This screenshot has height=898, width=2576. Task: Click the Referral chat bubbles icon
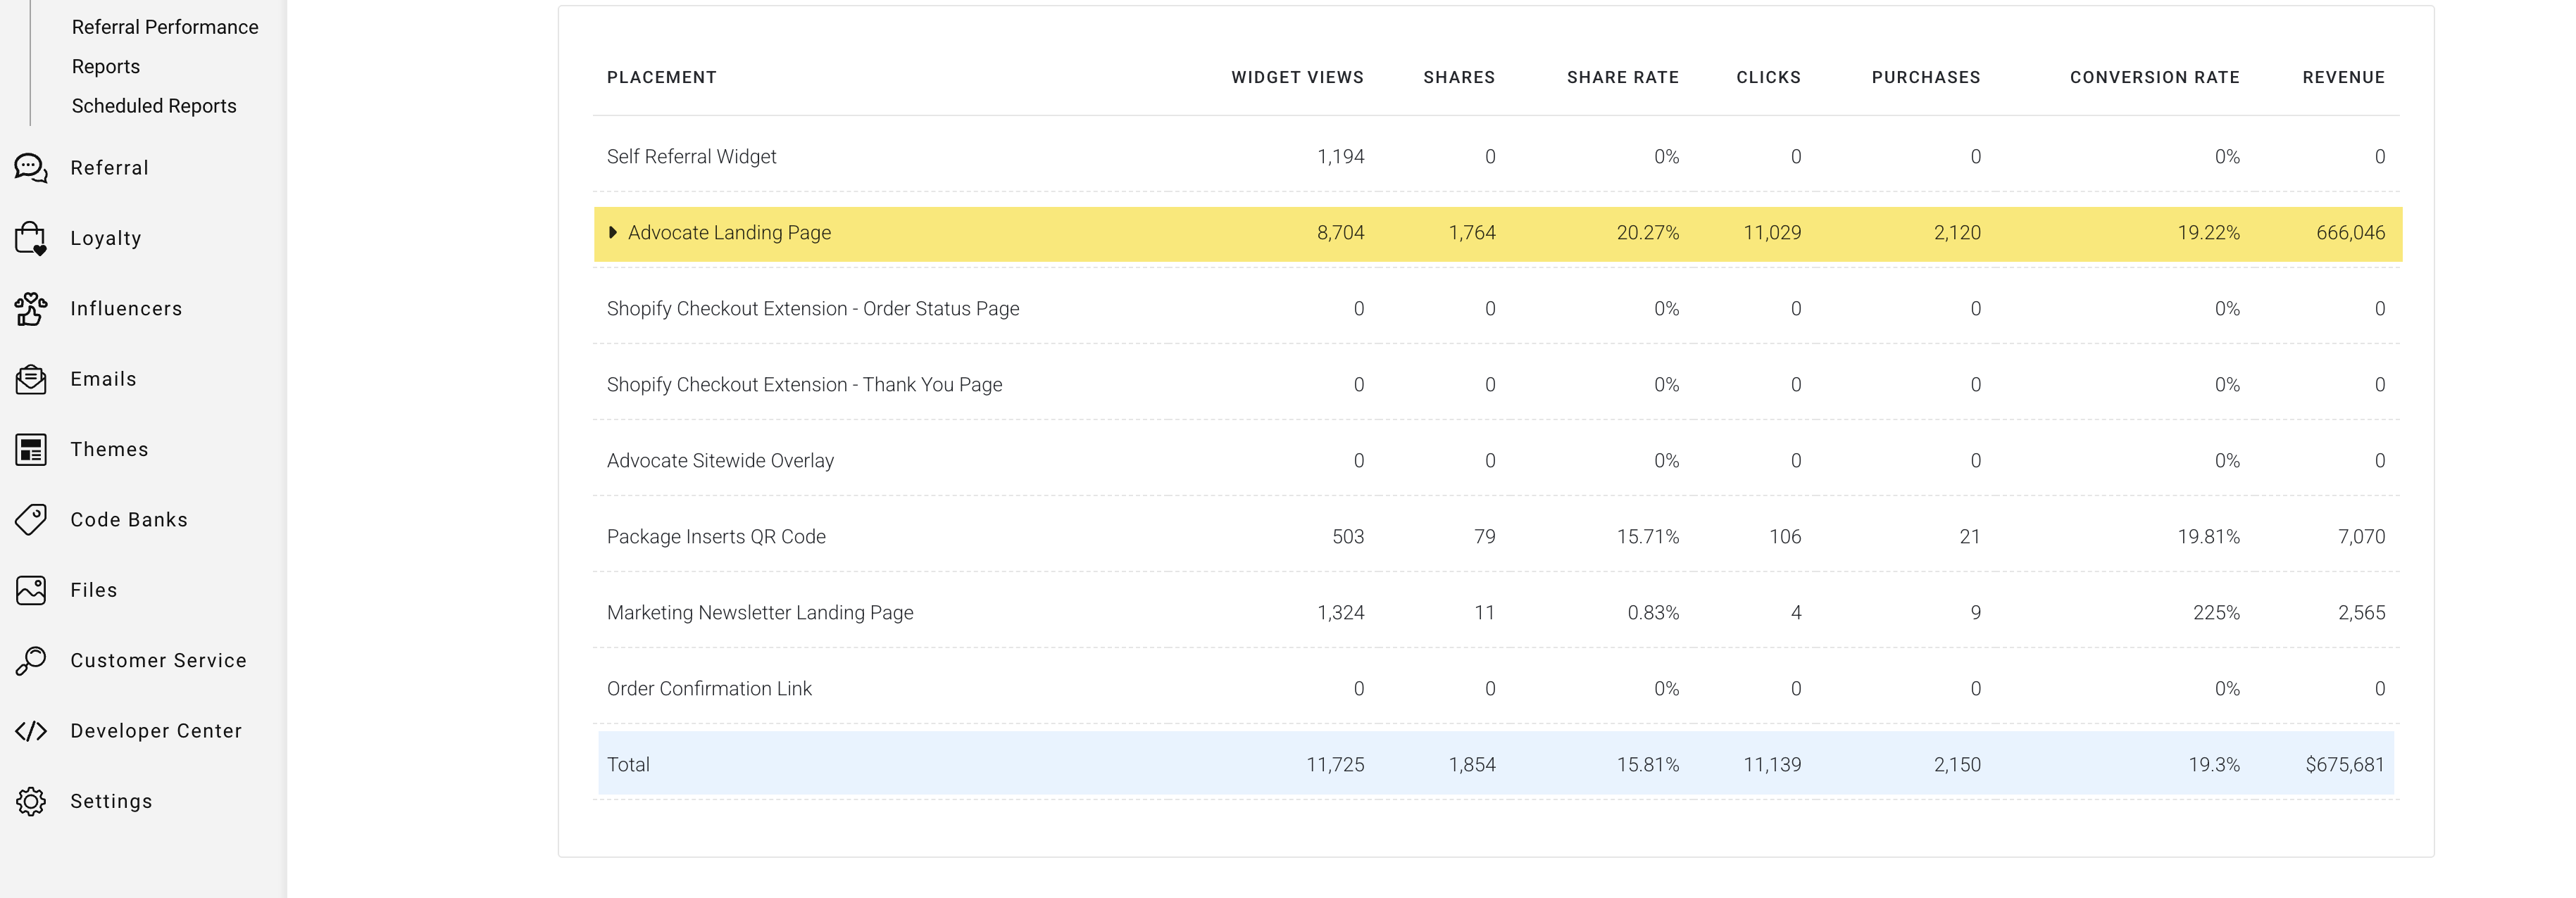31,167
